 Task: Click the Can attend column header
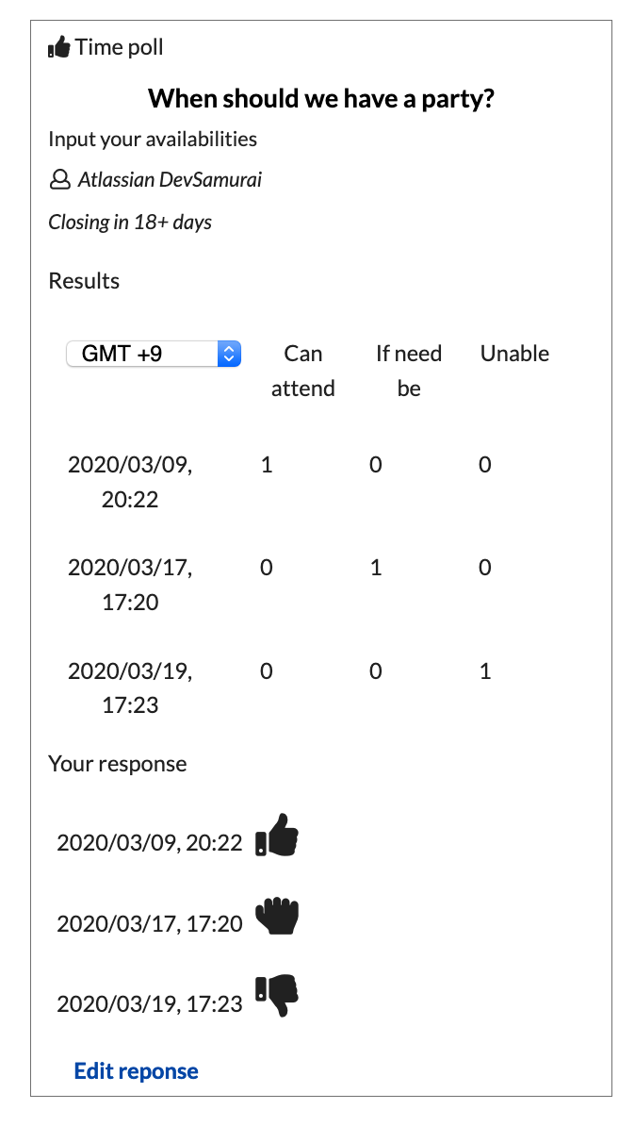303,371
